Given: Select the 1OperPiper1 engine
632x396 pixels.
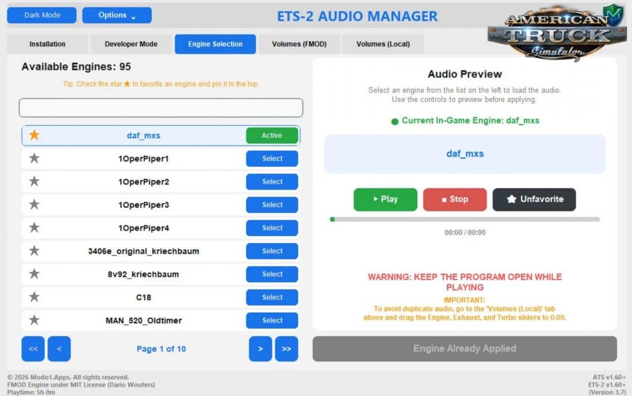Looking at the screenshot, I should pyautogui.click(x=272, y=159).
